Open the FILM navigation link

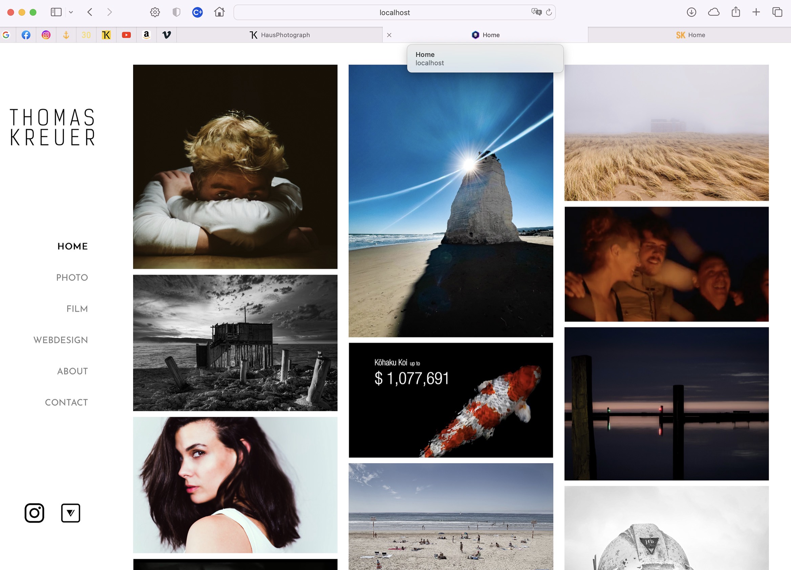coord(77,309)
